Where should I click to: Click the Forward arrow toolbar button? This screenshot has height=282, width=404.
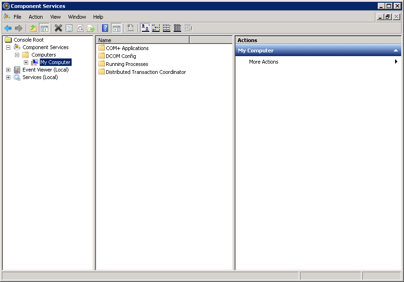(x=19, y=28)
